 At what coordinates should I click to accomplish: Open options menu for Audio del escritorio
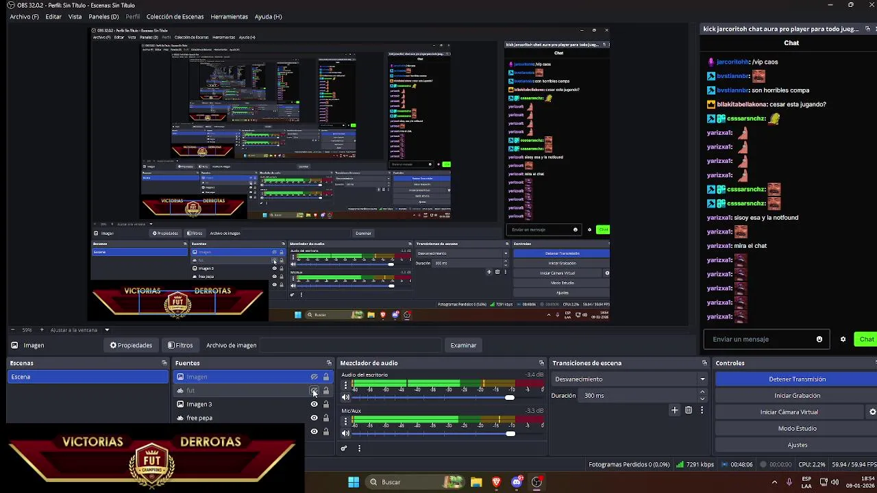[x=346, y=385]
